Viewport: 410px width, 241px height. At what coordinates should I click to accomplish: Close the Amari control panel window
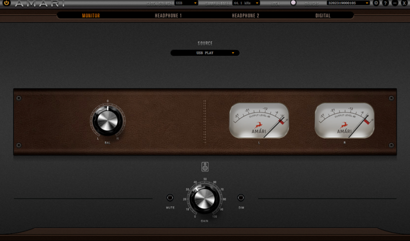point(404,3)
